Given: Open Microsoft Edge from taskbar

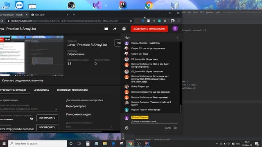Looking at the screenshot, I should pyautogui.click(x=113, y=143).
